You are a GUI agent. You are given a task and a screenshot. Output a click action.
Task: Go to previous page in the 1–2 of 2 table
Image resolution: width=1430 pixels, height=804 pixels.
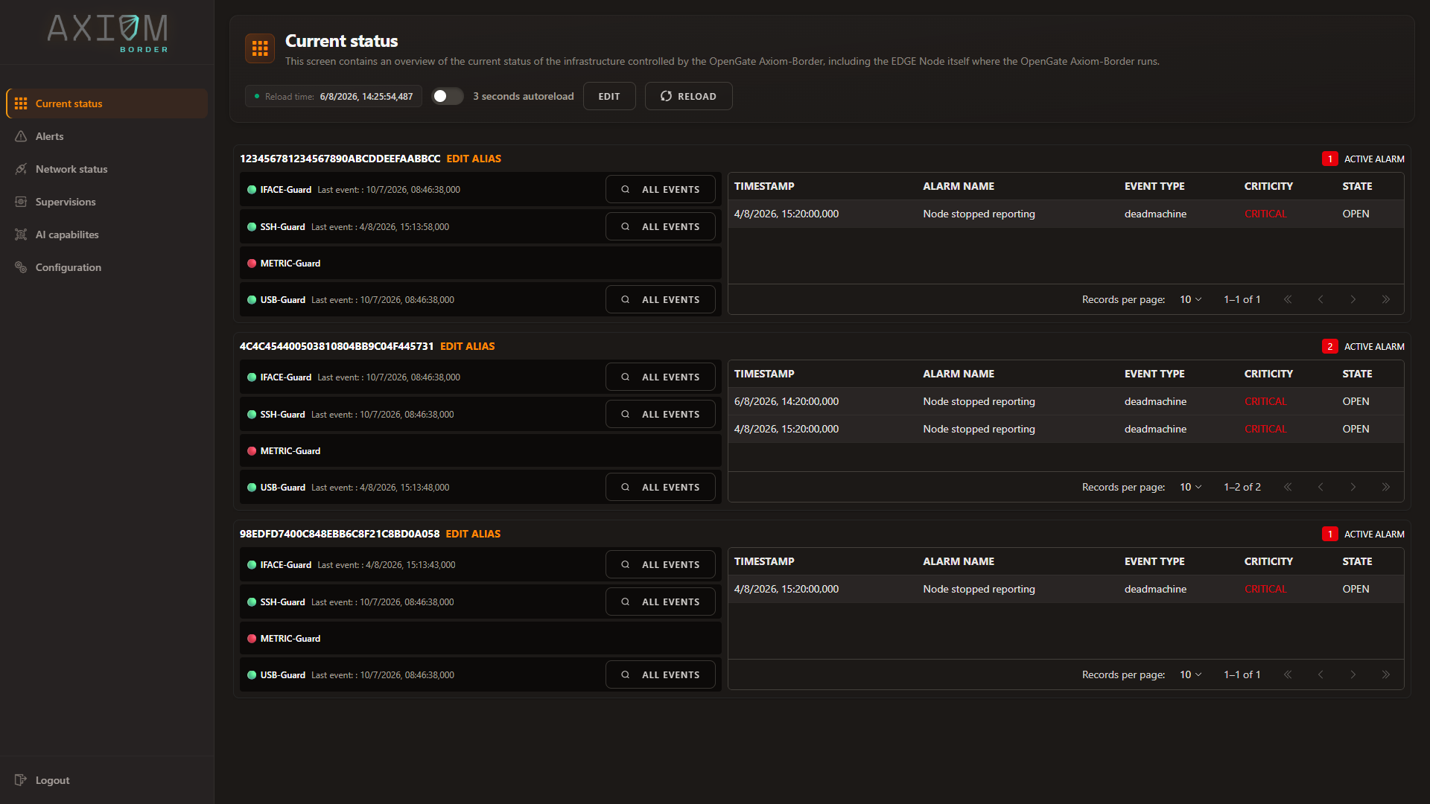[1321, 487]
